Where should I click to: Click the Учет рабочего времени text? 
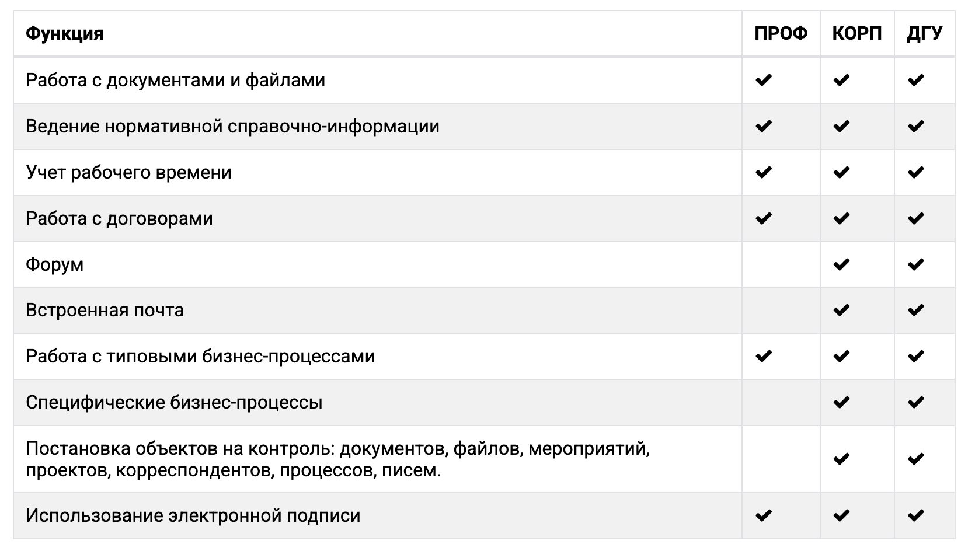point(129,172)
